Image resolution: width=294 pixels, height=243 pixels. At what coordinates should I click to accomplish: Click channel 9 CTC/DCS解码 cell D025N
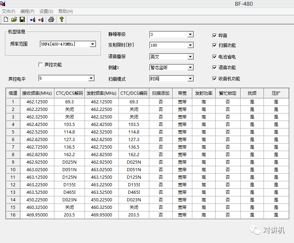pos(69,162)
